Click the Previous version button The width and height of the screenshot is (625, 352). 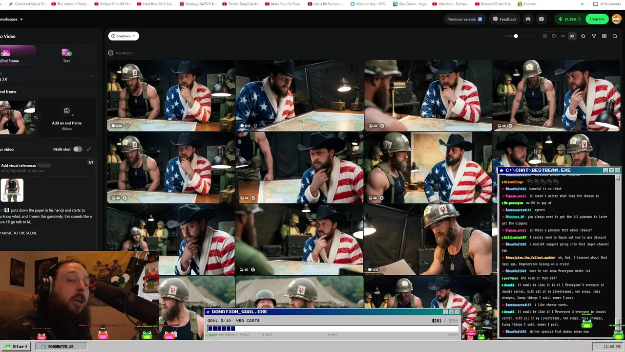pyautogui.click(x=464, y=19)
